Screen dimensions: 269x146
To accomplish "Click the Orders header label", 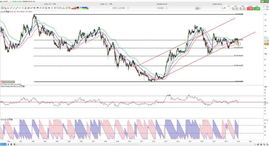I will tap(46, 4).
